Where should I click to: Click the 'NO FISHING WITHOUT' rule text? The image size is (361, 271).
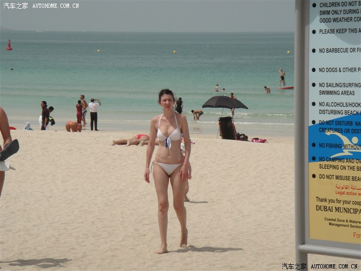[x=339, y=146]
